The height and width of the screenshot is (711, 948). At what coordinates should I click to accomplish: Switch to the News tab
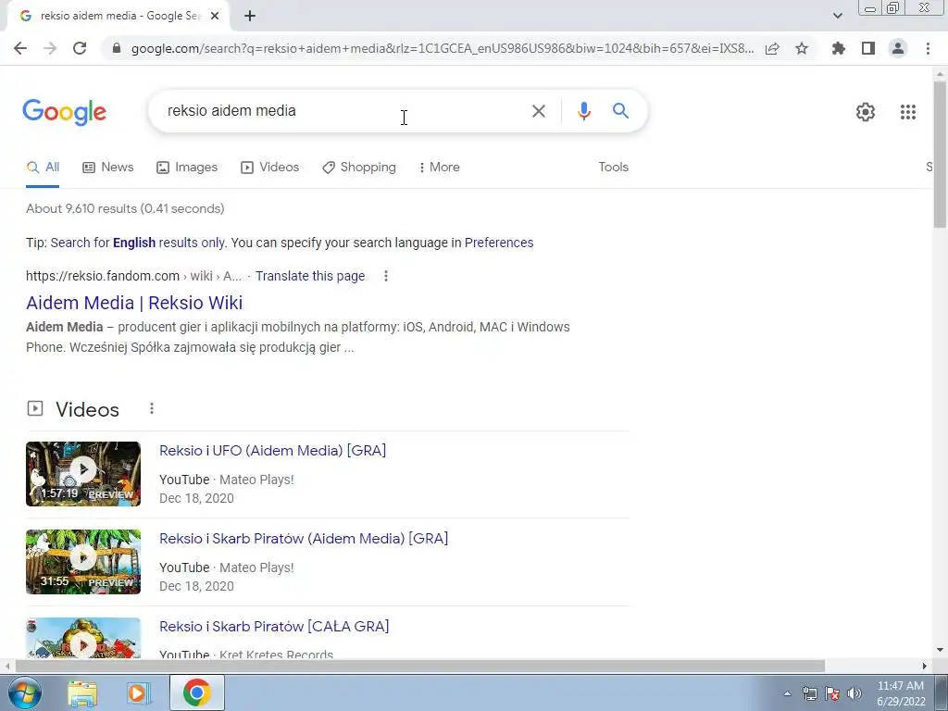[107, 168]
